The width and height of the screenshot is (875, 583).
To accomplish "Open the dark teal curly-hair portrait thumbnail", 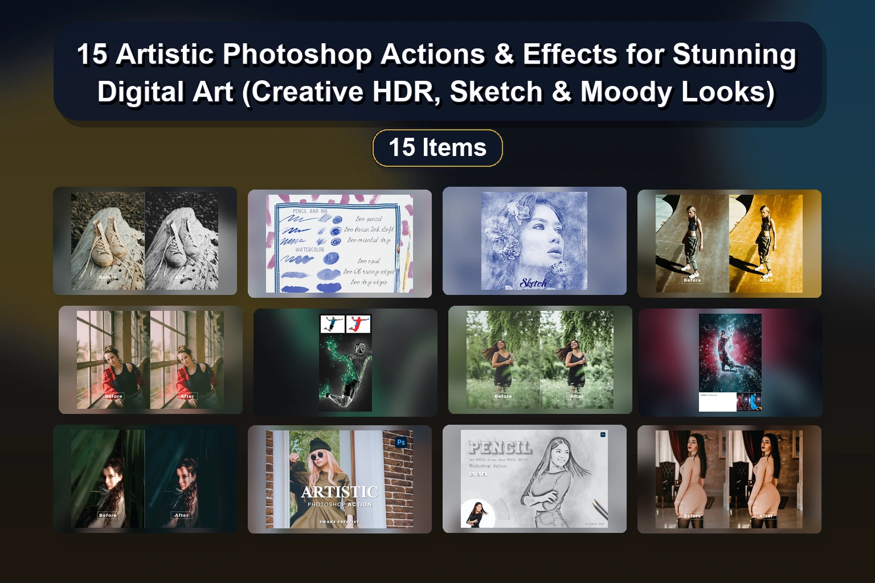I will 145,479.
